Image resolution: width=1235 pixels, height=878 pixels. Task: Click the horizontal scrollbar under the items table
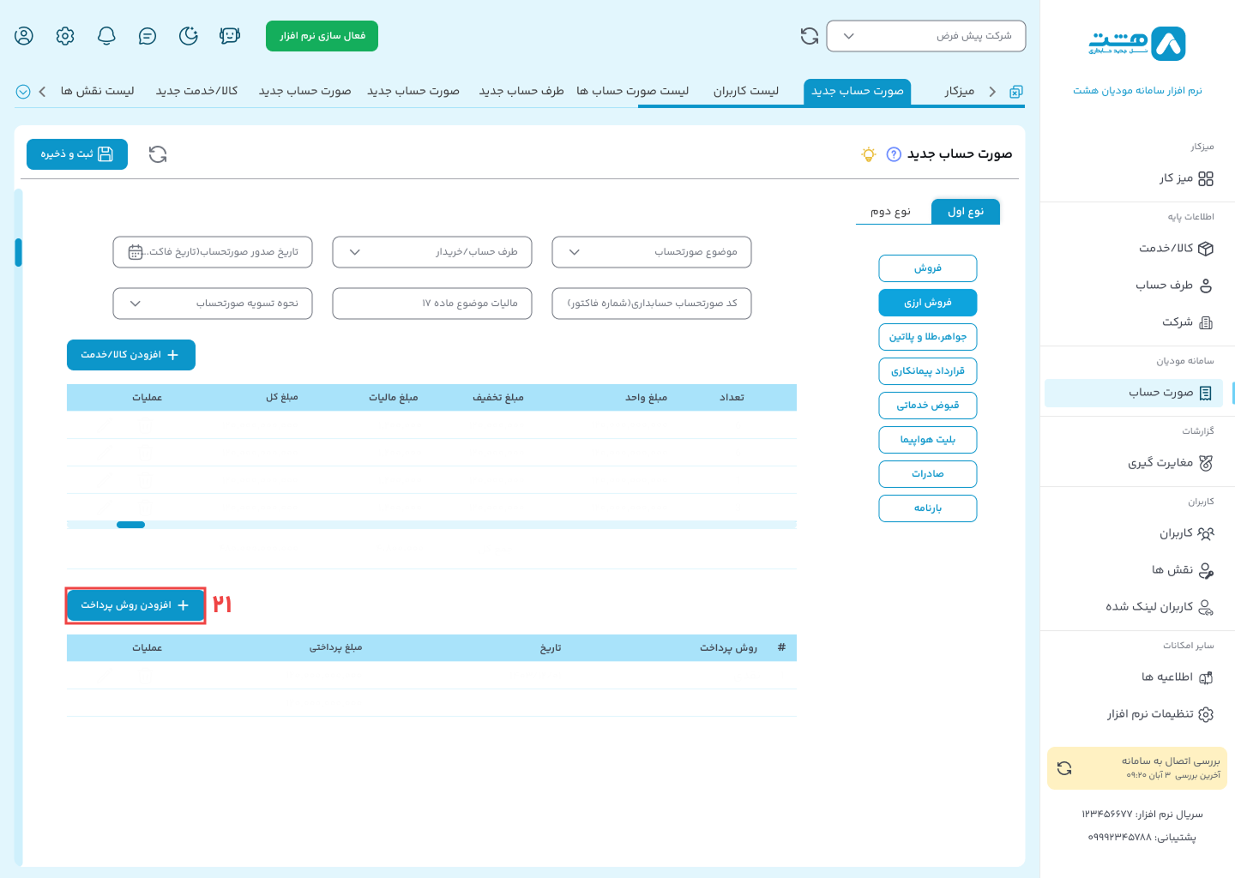[x=131, y=525]
